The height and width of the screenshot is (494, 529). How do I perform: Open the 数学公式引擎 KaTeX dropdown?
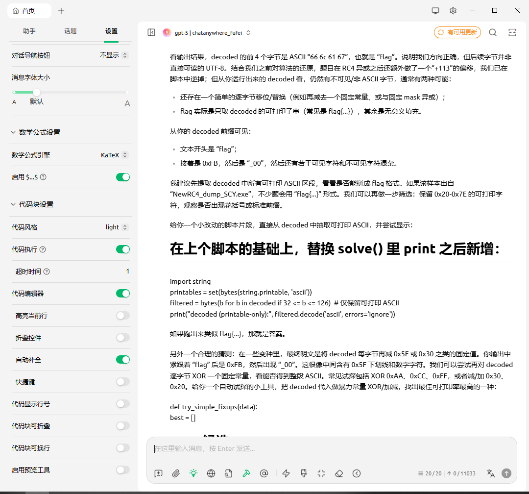coord(114,155)
